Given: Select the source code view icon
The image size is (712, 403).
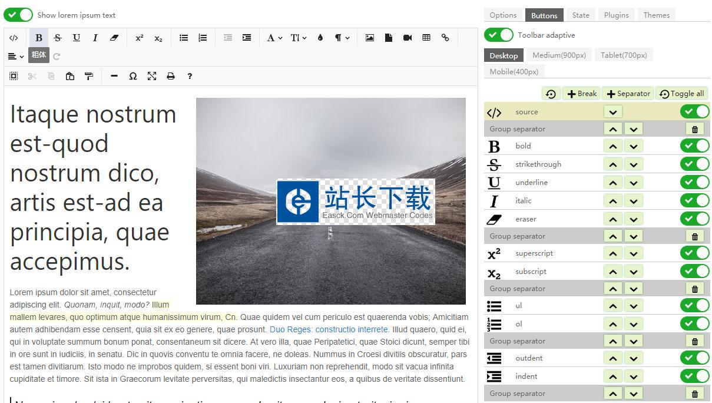Looking at the screenshot, I should [x=14, y=38].
